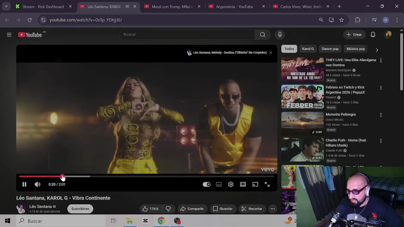
Task: Open the zoom magnifier in address bar
Action: [321, 20]
